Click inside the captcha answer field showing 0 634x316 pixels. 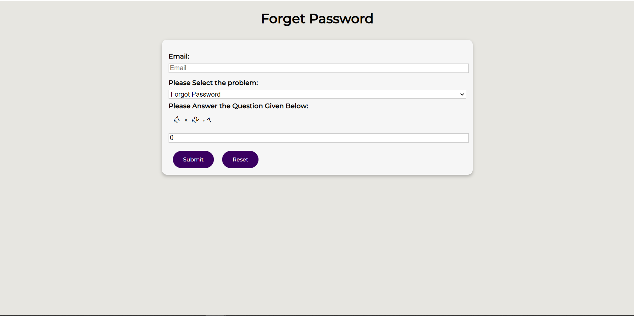click(318, 138)
